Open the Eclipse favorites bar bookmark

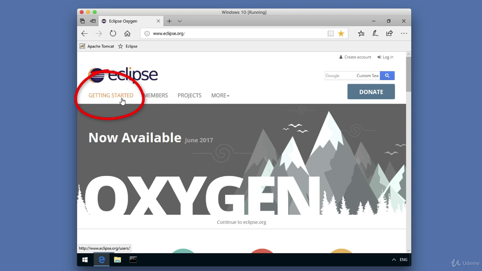click(x=128, y=46)
